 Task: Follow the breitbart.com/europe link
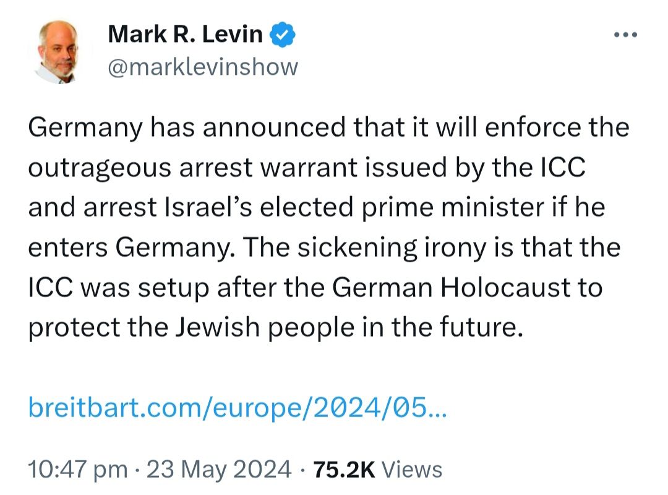pyautogui.click(x=238, y=408)
